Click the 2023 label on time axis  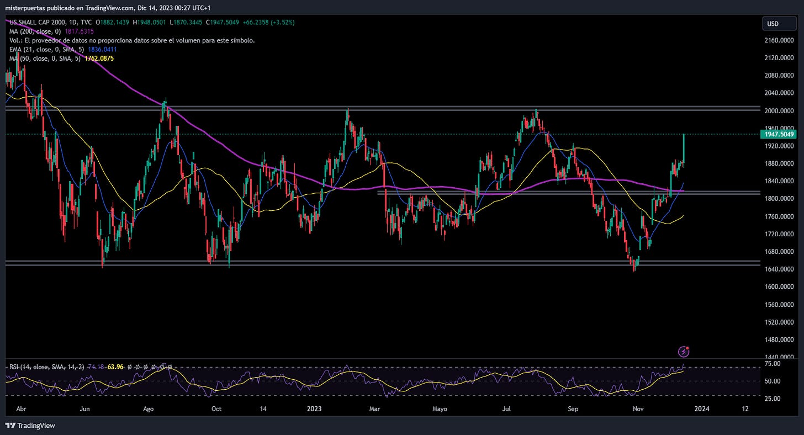coord(314,409)
